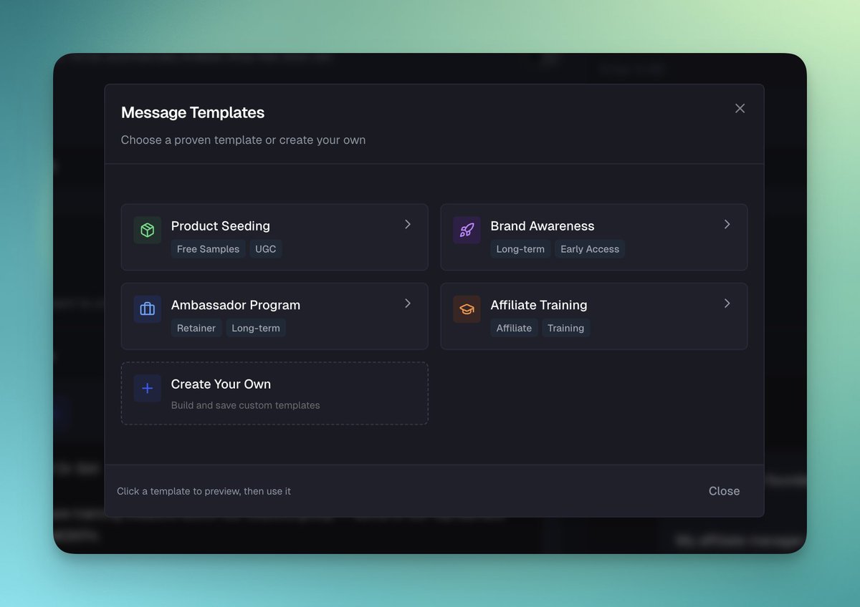Click the Long-term tag under Ambassador Program

256,328
